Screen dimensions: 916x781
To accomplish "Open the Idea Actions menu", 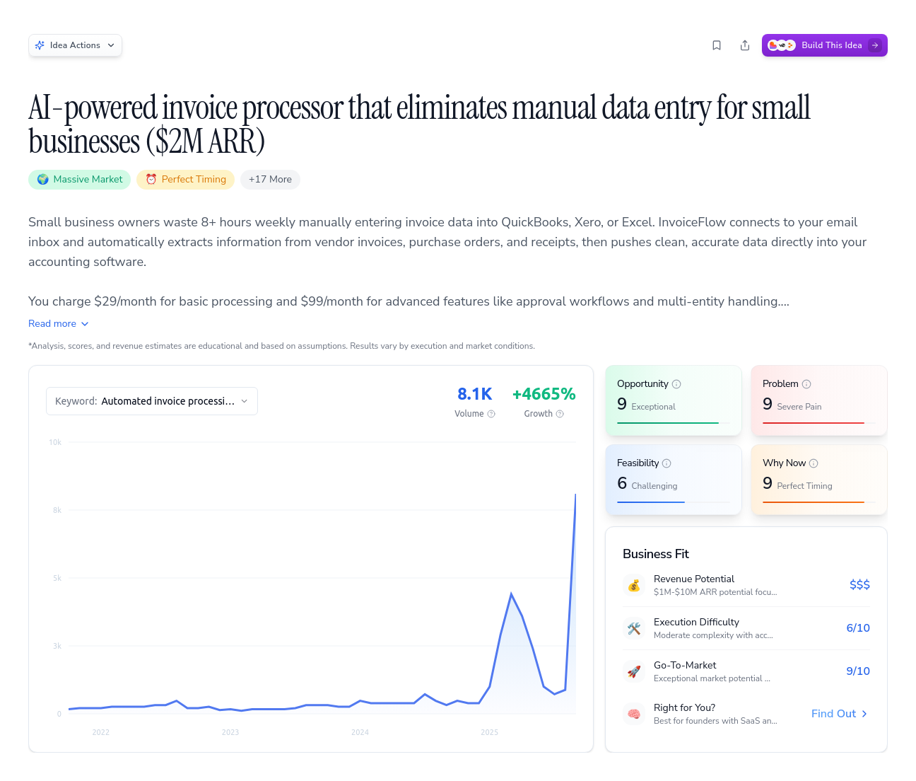I will [75, 45].
